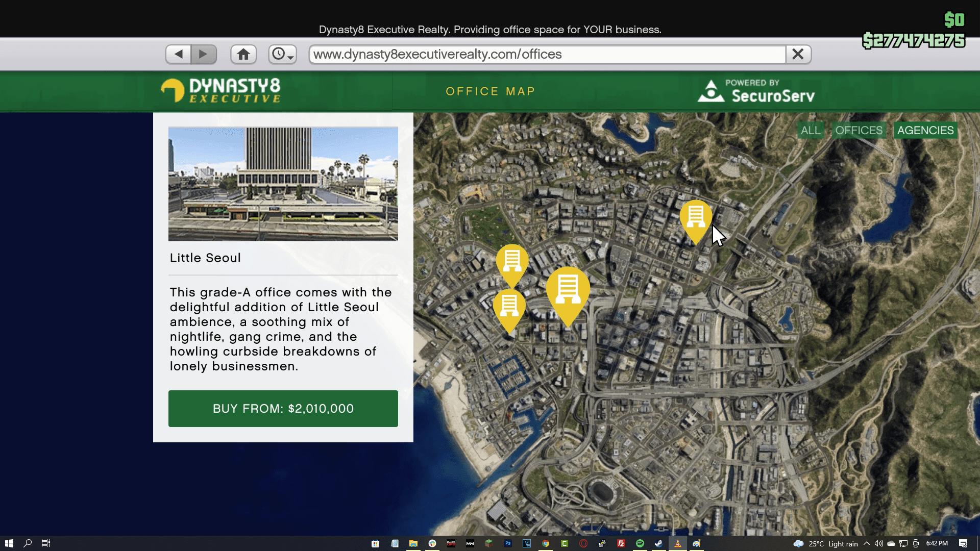Go to the browser home page icon
This screenshot has height=551, width=980.
pos(243,54)
